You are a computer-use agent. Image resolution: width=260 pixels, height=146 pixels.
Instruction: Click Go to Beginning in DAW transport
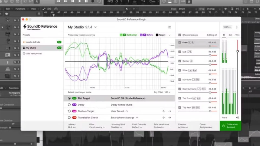click(73, 1)
